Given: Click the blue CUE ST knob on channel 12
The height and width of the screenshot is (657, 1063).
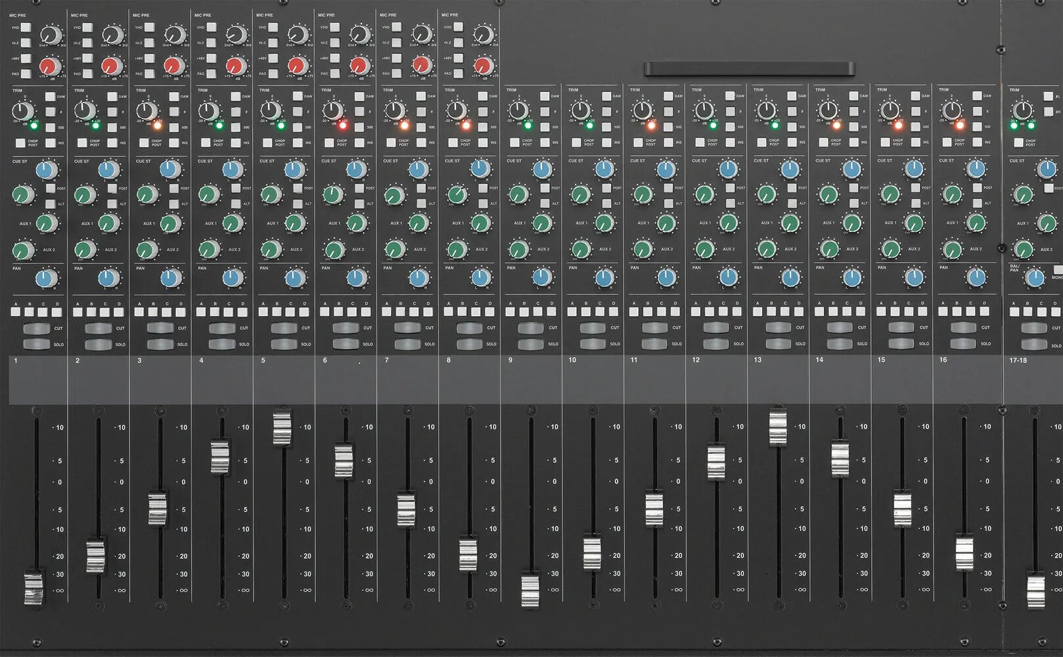Looking at the screenshot, I should tap(728, 170).
